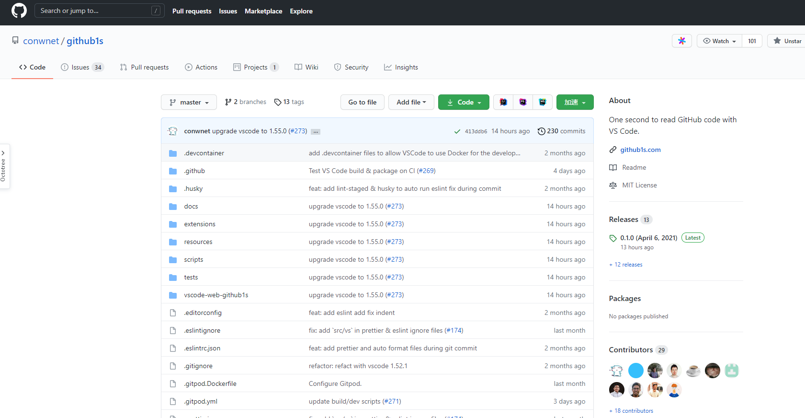Image resolution: width=805 pixels, height=418 pixels.
Task: Open the #271 link in .gitpod.yml row
Action: click(392, 402)
